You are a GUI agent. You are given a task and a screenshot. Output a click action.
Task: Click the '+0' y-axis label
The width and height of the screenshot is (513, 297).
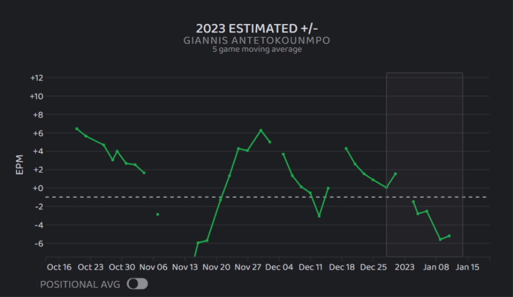click(x=38, y=188)
